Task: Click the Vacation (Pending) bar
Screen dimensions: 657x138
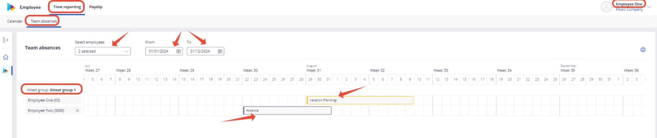Action: click(360, 100)
